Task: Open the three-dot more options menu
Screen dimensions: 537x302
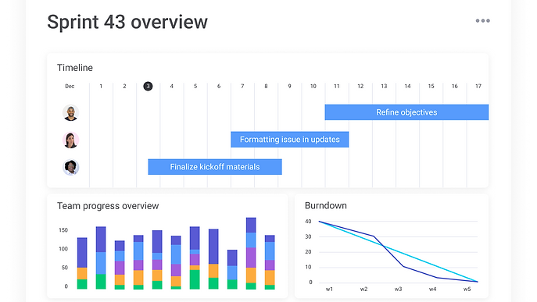Action: 482,21
